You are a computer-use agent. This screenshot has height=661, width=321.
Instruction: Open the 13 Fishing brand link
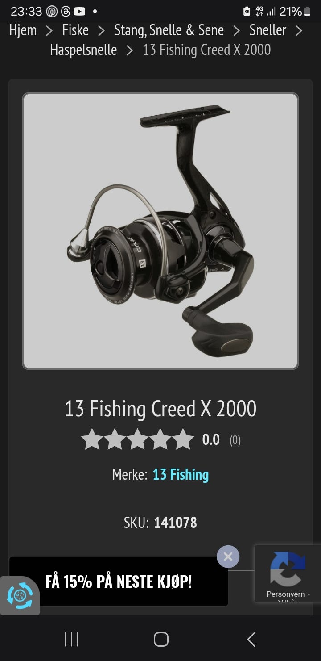point(181,474)
